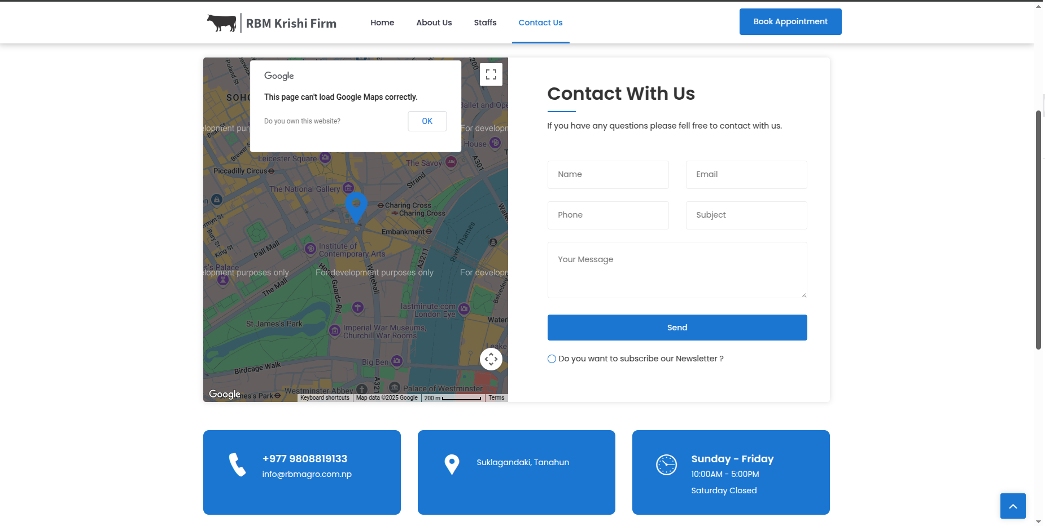
Task: Click the phone handset icon
Action: point(237,465)
